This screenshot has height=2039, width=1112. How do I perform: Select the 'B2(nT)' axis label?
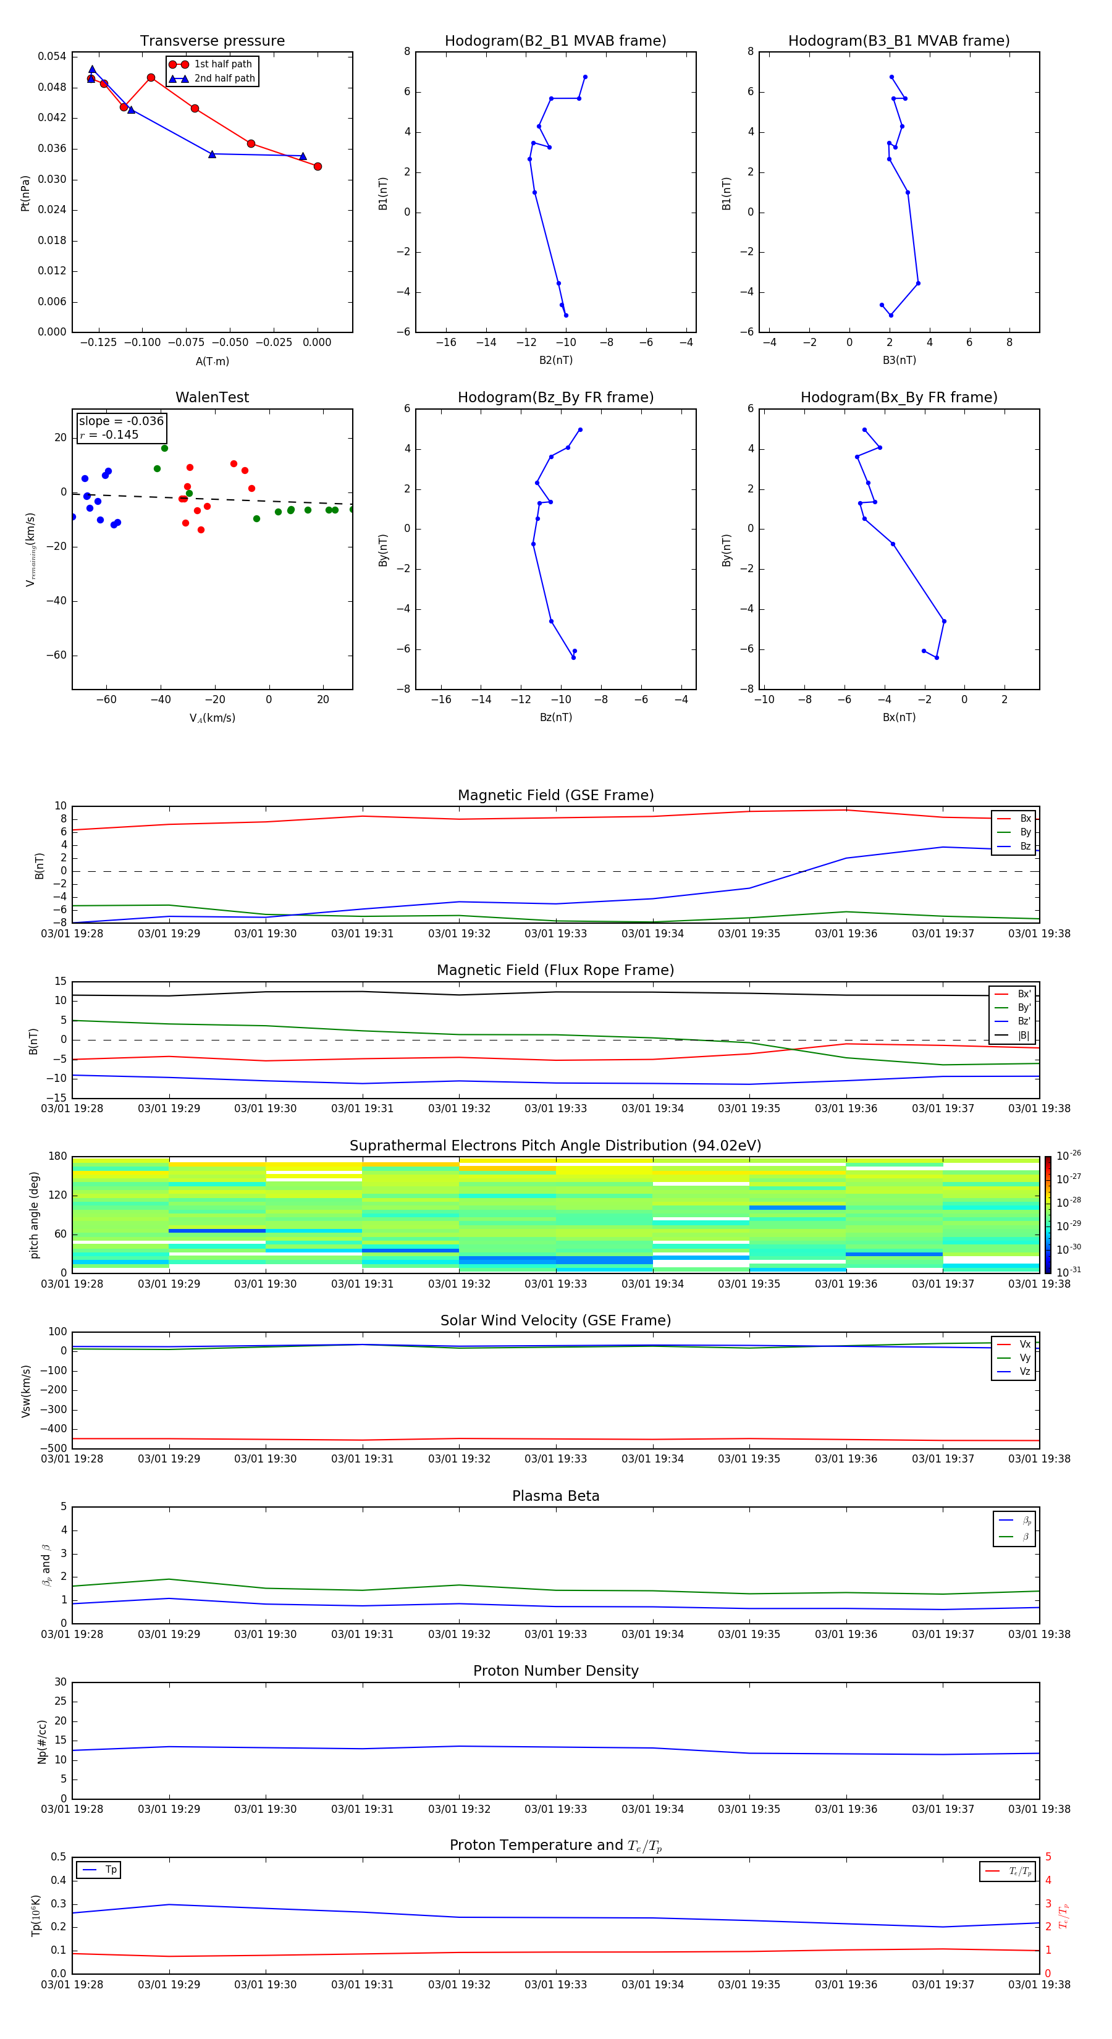(555, 360)
